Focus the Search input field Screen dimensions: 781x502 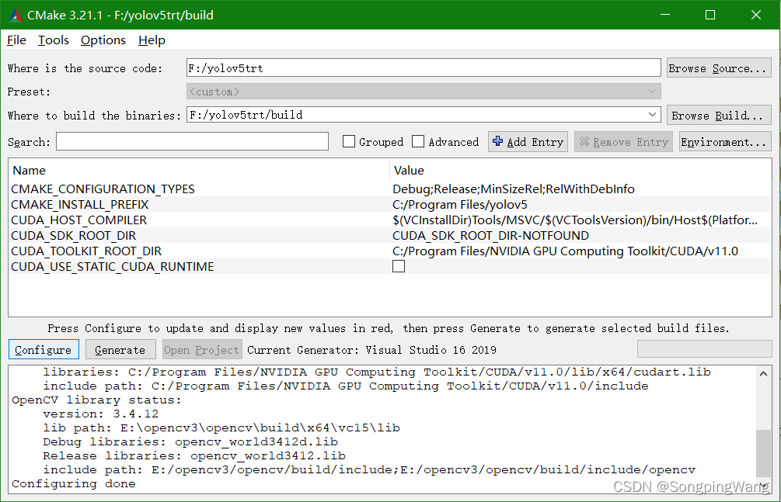pyautogui.click(x=192, y=142)
